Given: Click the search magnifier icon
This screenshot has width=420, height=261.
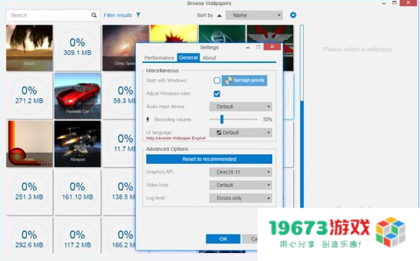Looking at the screenshot, I should (x=93, y=15).
